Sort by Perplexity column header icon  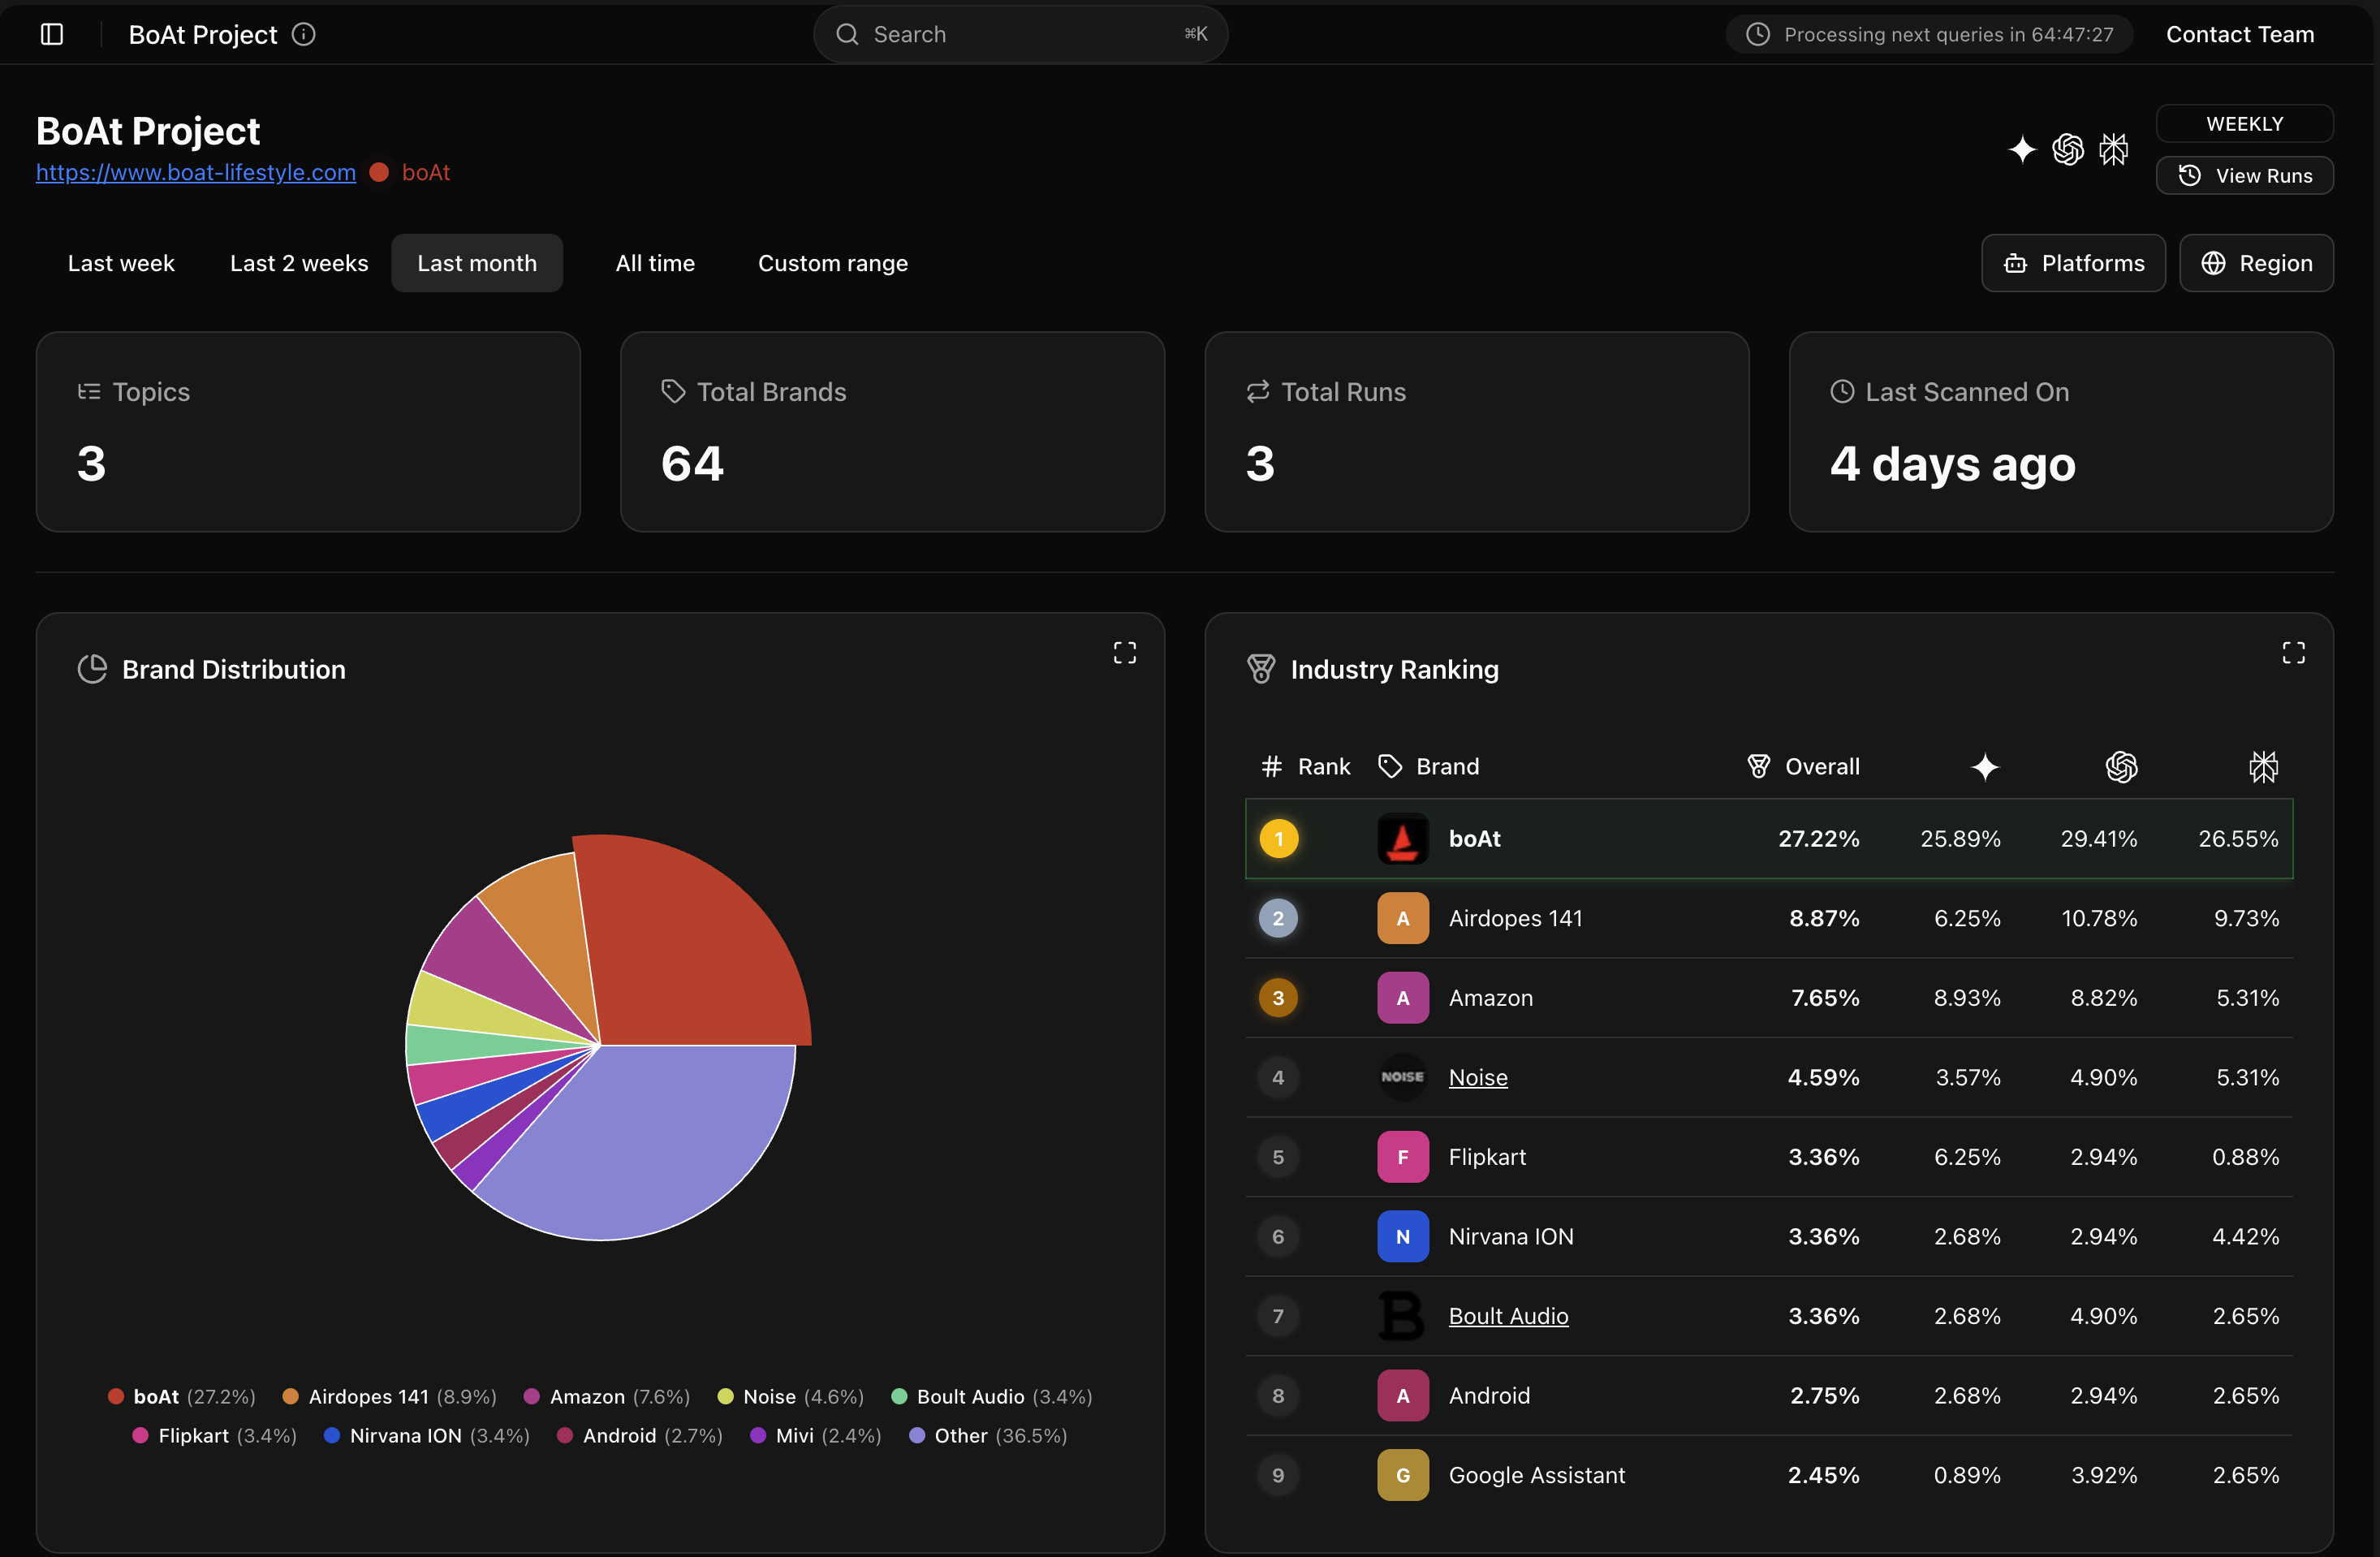2263,767
